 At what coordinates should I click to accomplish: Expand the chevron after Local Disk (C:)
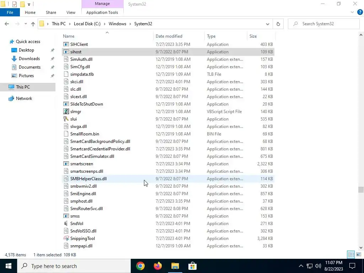tap(105, 24)
